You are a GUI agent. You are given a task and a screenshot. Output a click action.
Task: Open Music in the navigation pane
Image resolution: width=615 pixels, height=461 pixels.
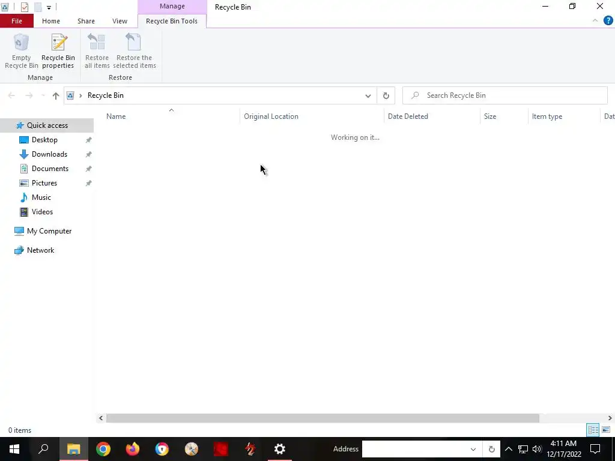(41, 197)
